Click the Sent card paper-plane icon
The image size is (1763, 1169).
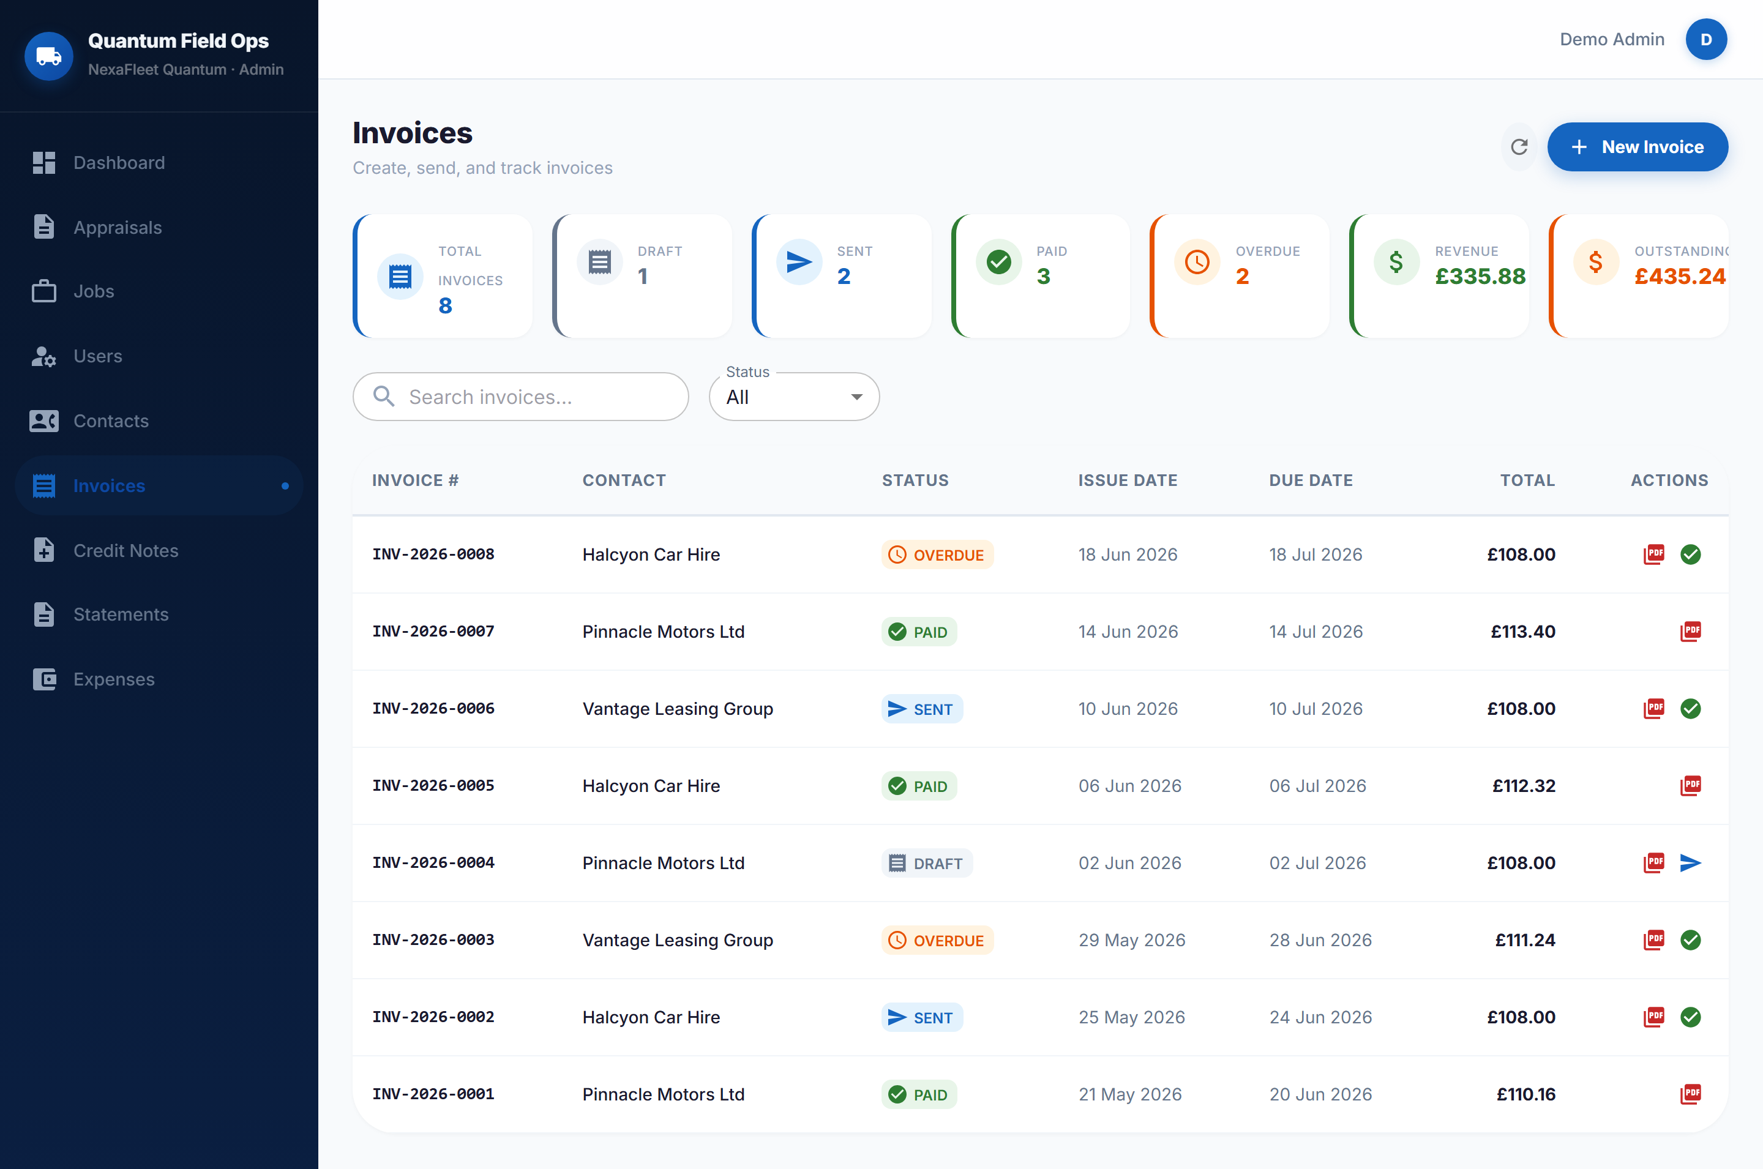799,263
